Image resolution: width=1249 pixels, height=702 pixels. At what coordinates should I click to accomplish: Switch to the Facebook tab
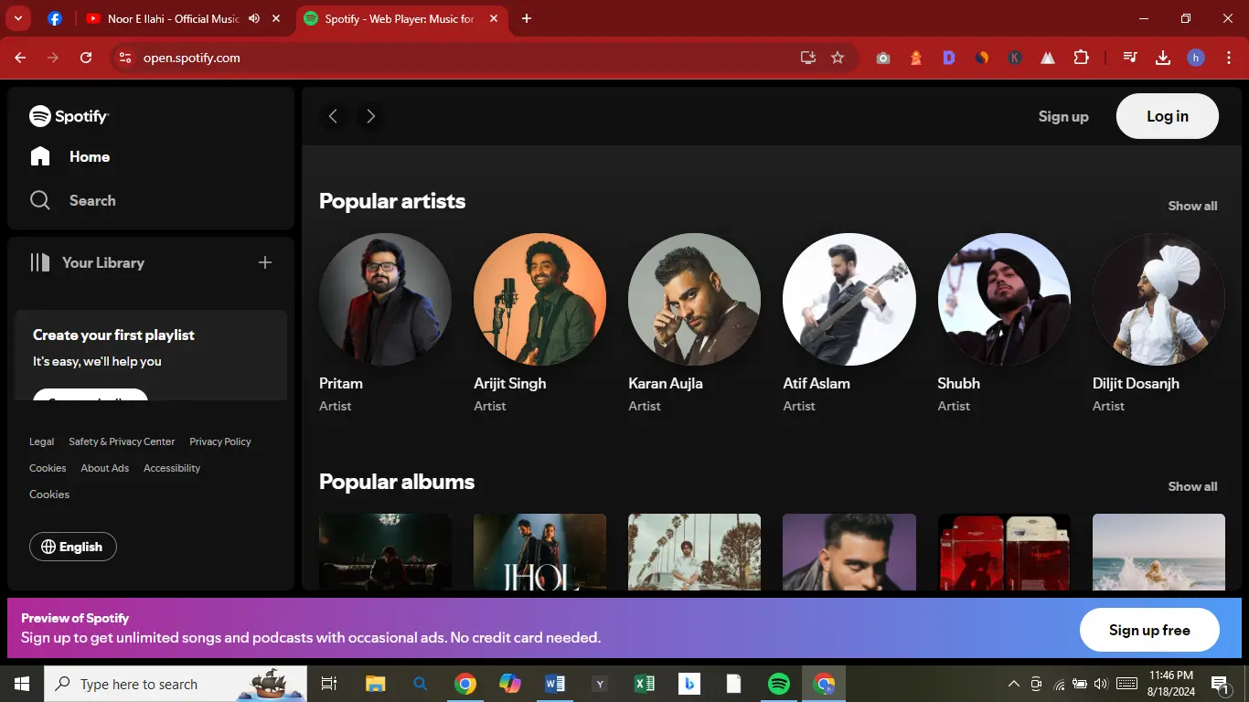tap(55, 18)
